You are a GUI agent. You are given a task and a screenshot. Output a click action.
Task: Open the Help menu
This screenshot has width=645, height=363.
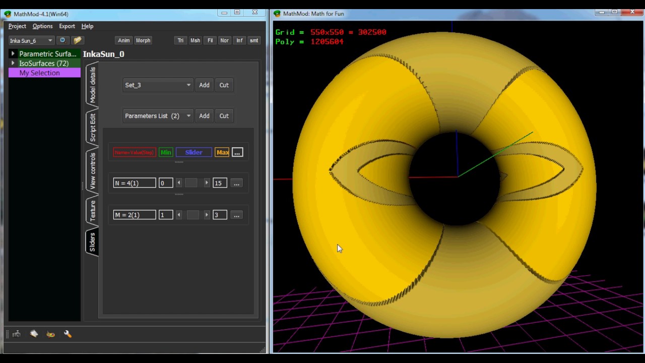87,26
